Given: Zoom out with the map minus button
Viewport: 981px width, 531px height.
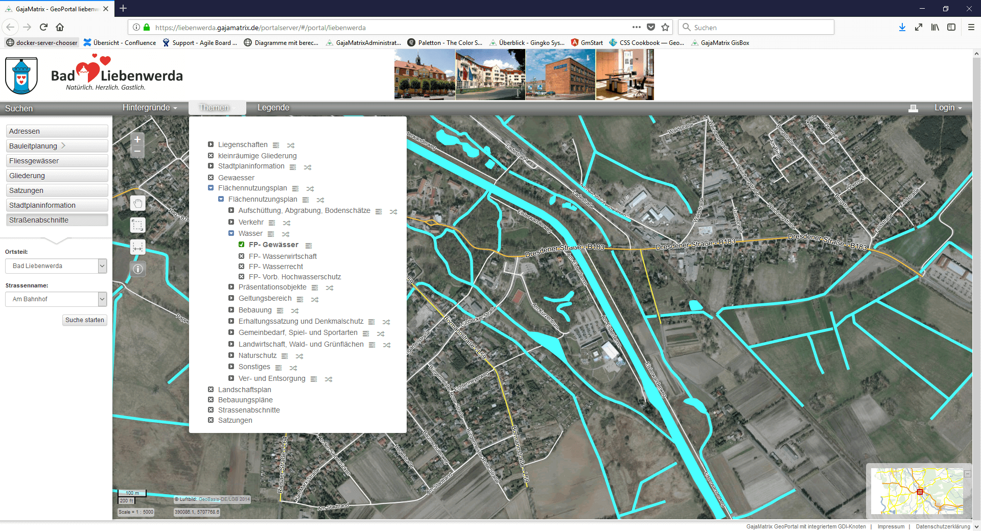Looking at the screenshot, I should [137, 152].
